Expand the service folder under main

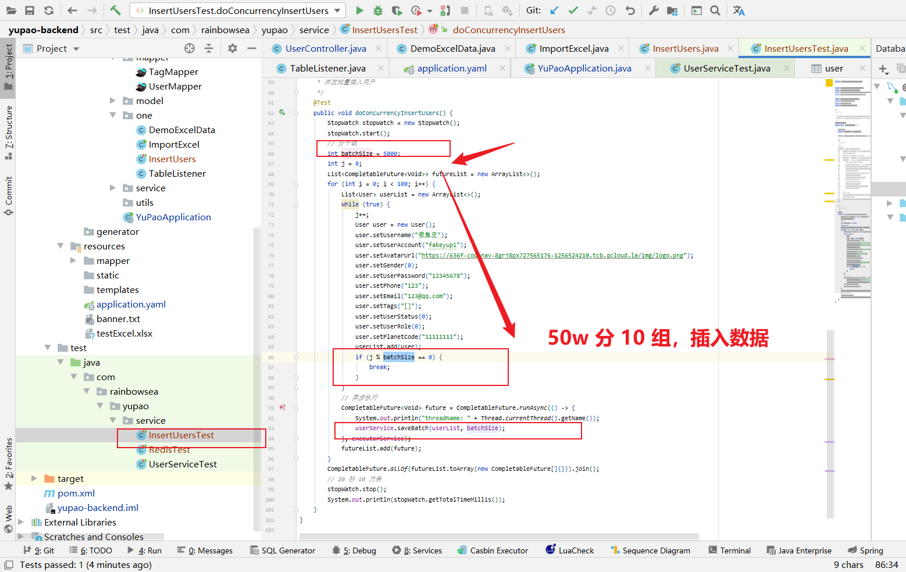click(113, 188)
